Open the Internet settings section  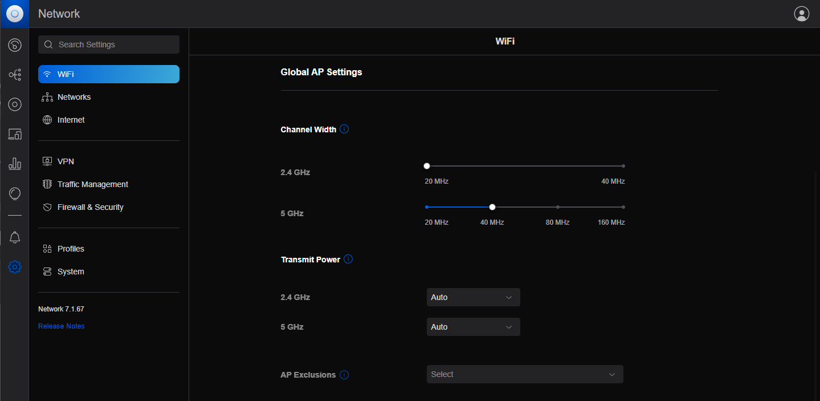(71, 119)
